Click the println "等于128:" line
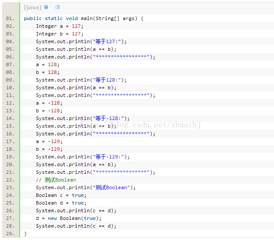The height and width of the screenshot is (240, 274). [81, 80]
